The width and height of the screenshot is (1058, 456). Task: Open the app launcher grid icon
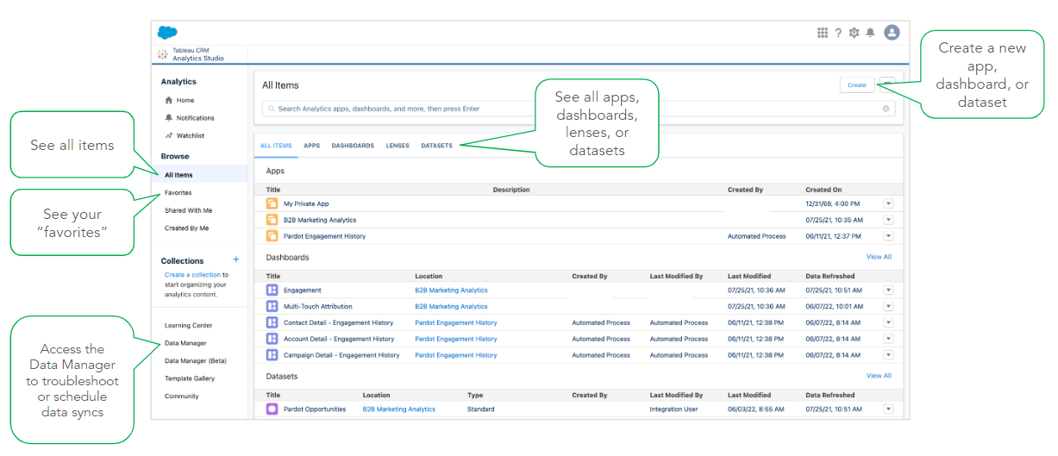coord(823,33)
